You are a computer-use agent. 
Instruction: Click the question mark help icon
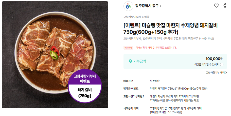click(222, 64)
